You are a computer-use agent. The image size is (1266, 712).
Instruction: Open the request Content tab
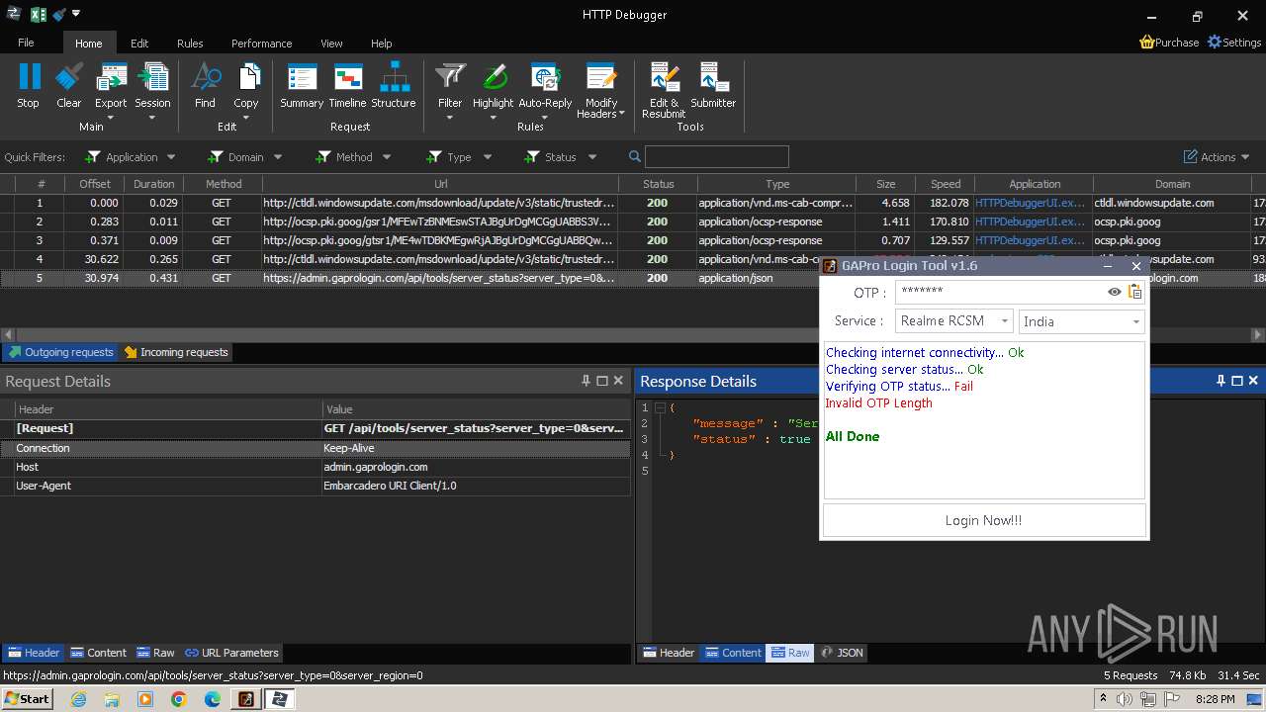point(97,653)
